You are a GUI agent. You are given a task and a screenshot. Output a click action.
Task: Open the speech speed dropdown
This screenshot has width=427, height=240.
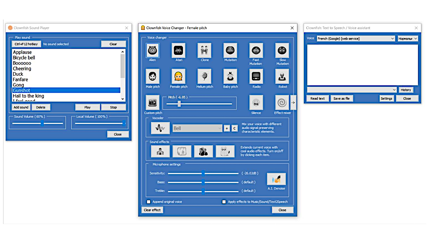[408, 38]
